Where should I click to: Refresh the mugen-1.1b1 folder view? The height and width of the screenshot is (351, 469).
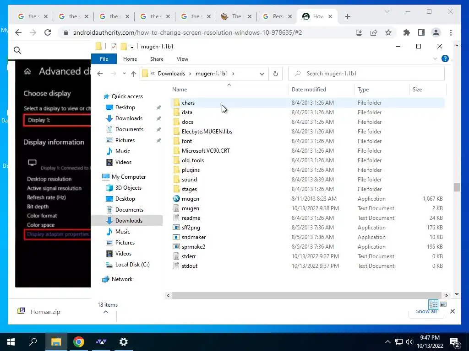275,74
